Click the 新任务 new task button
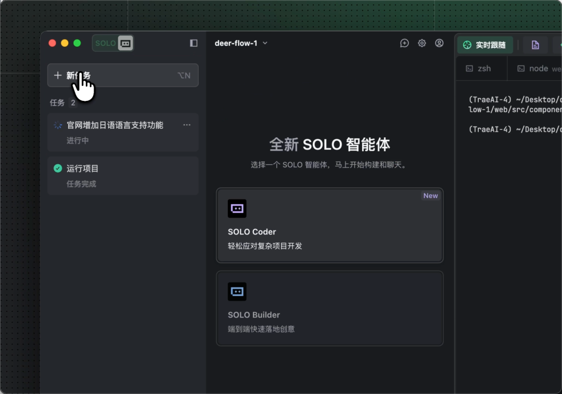 pyautogui.click(x=123, y=75)
